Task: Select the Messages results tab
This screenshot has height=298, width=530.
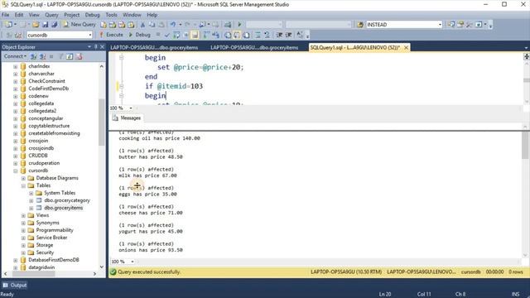Action: coord(127,118)
